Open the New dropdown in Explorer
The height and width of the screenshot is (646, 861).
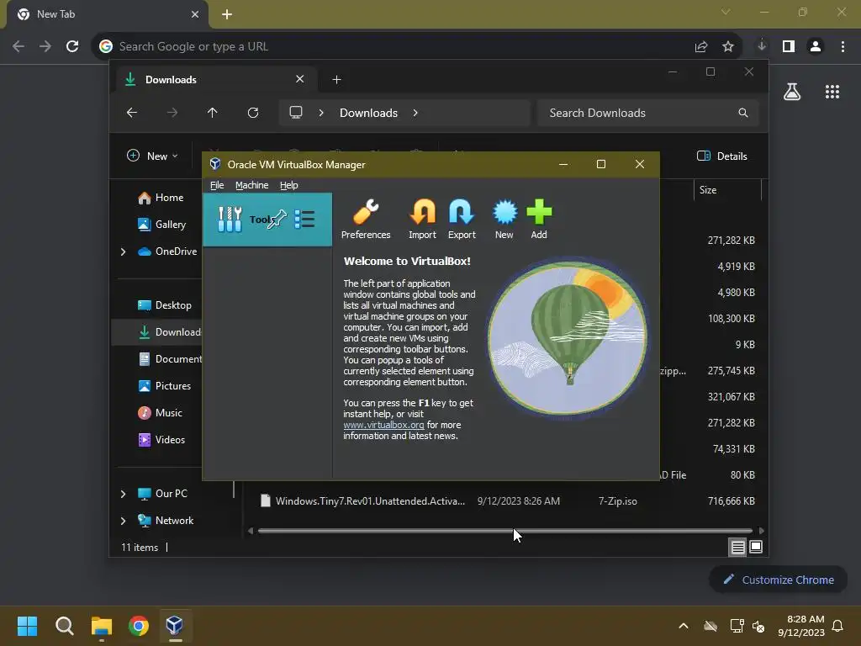(x=152, y=156)
